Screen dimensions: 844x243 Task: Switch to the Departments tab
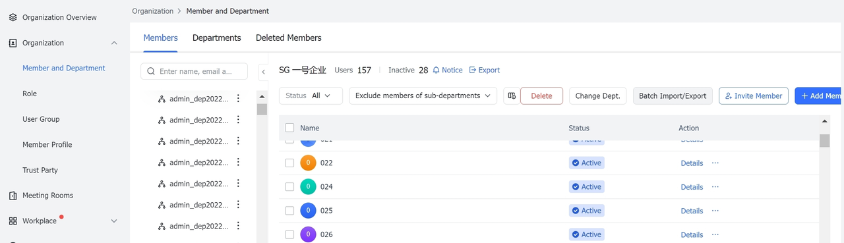(217, 38)
